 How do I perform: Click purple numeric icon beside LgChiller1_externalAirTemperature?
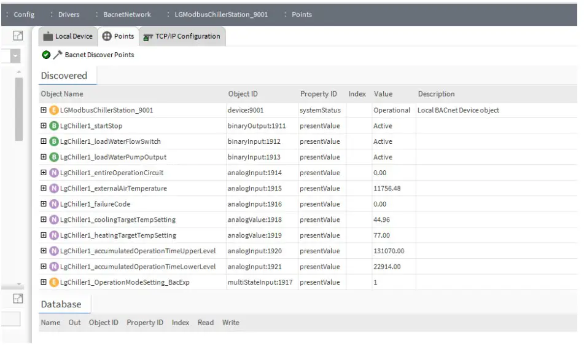pyautogui.click(x=53, y=189)
